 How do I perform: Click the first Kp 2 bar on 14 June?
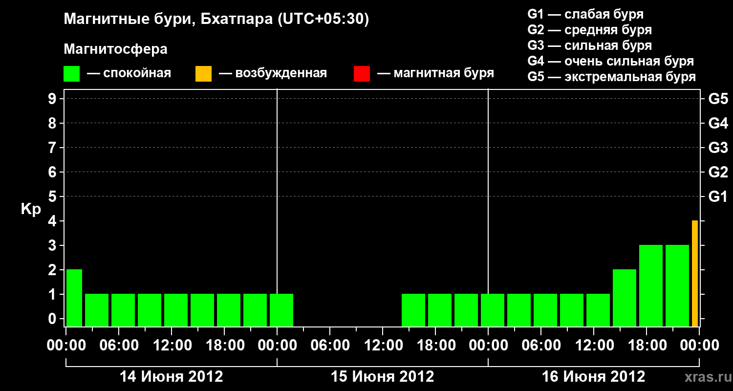74,298
